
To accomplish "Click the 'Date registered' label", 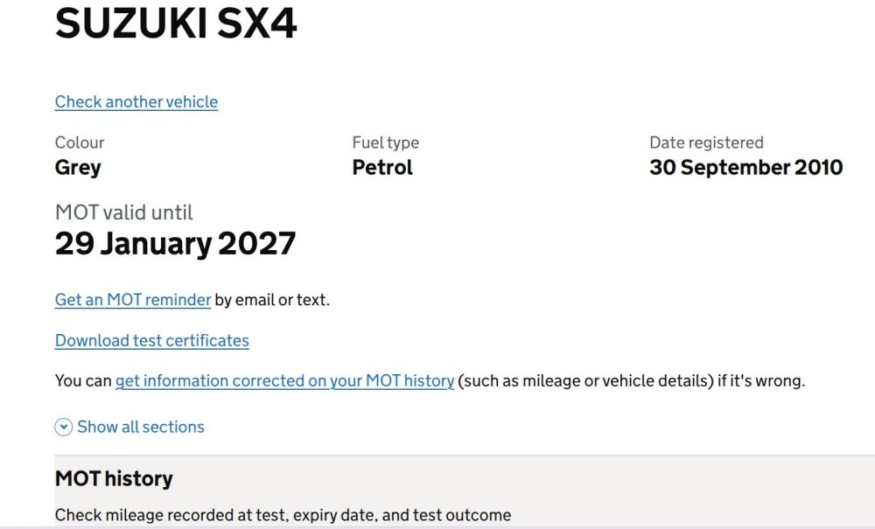I will (706, 143).
